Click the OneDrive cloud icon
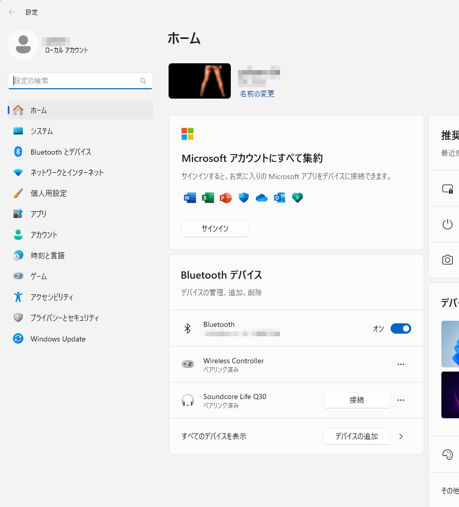Image resolution: width=459 pixels, height=507 pixels. [261, 198]
